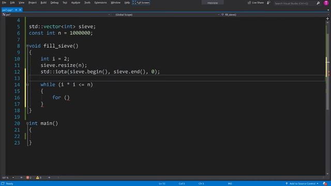331x186 pixels.
Task: Collapse the while loop block
Action: 27,85
